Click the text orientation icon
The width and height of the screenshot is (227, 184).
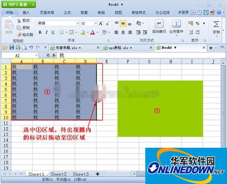pyautogui.click(x=138, y=23)
